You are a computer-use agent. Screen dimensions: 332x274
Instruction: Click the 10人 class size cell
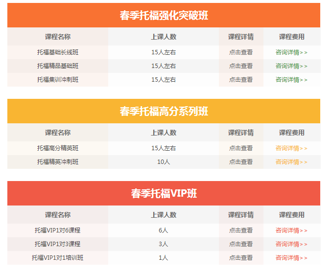pos(164,162)
